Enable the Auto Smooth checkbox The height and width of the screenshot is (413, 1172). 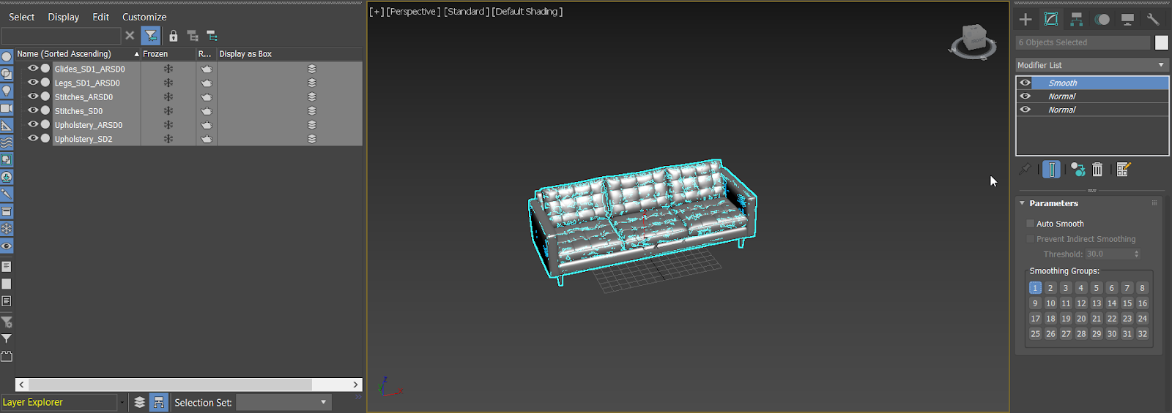(1031, 224)
